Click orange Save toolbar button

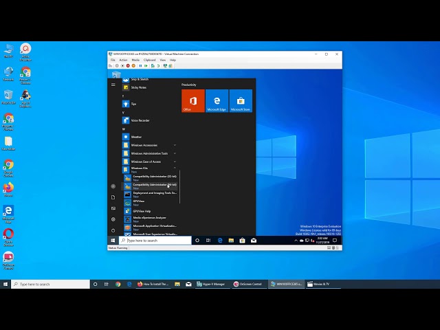(x=133, y=66)
